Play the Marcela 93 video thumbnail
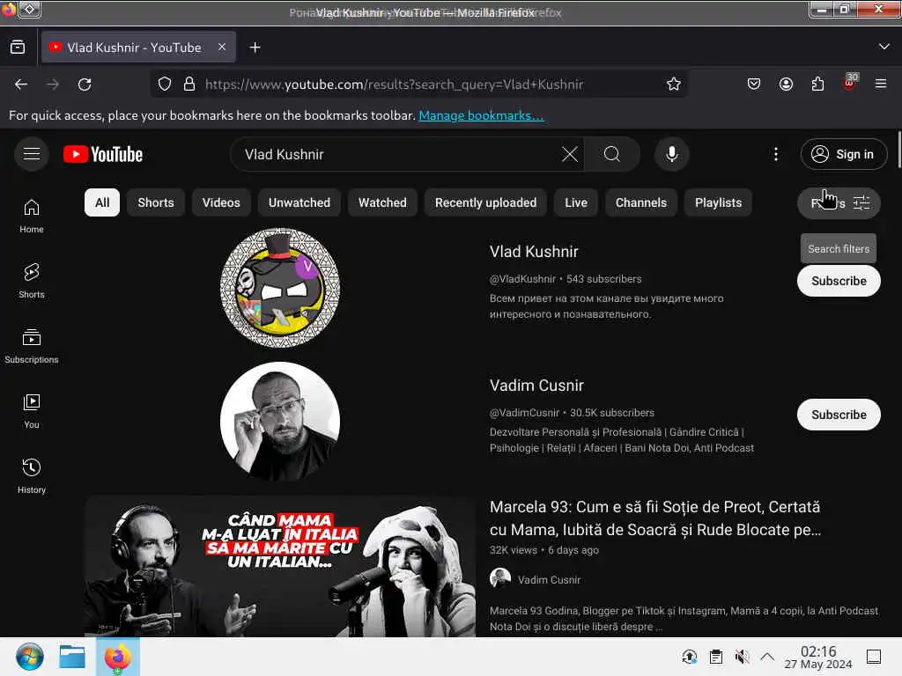Screen dimensions: 902x676 coord(280,566)
